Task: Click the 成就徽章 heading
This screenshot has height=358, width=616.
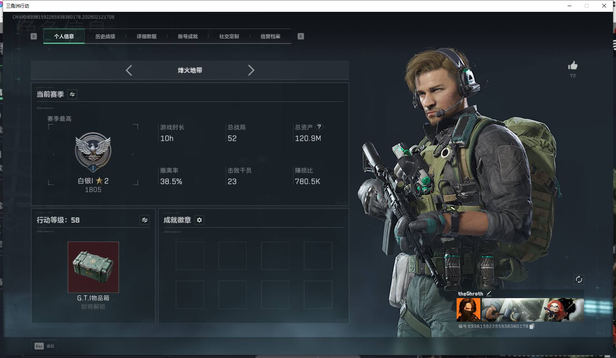Action: coord(177,220)
